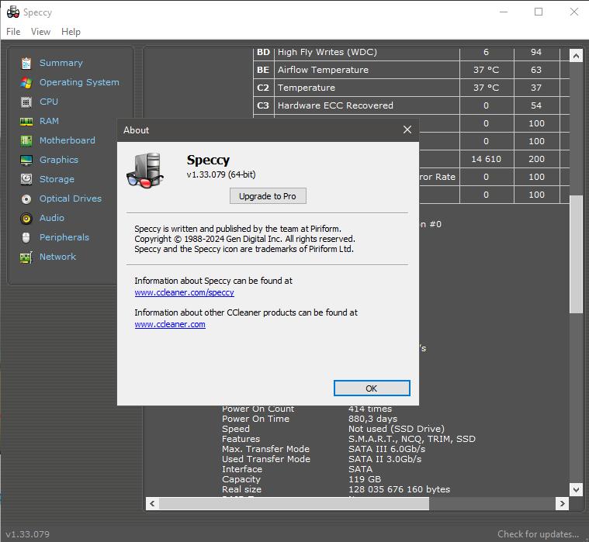
Task: Select the Graphics monitor icon
Action: pos(26,160)
